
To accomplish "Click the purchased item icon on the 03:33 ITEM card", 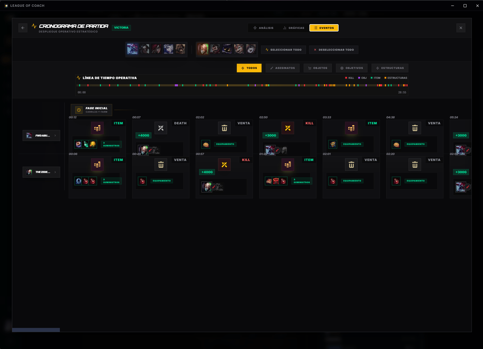I will 333,144.
